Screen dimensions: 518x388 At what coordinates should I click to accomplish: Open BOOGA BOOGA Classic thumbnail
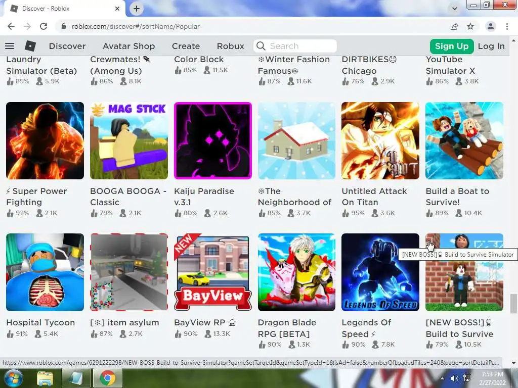click(129, 140)
